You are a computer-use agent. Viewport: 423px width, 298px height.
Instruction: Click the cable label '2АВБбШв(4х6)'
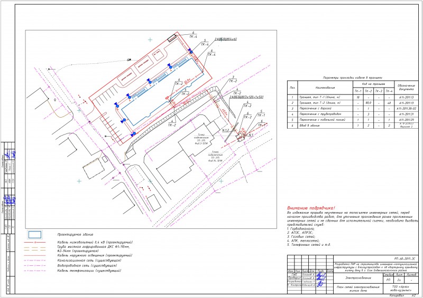pyautogui.click(x=226, y=39)
